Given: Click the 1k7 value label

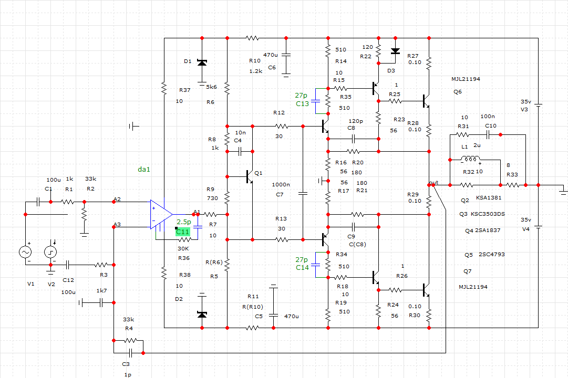Looking at the screenshot, I should point(101,291).
